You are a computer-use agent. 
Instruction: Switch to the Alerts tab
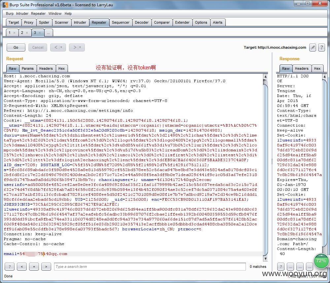pos(217,22)
